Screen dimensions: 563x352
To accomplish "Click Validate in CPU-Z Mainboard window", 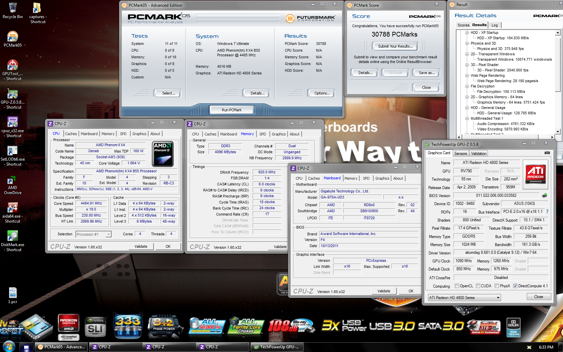I will click(384, 291).
